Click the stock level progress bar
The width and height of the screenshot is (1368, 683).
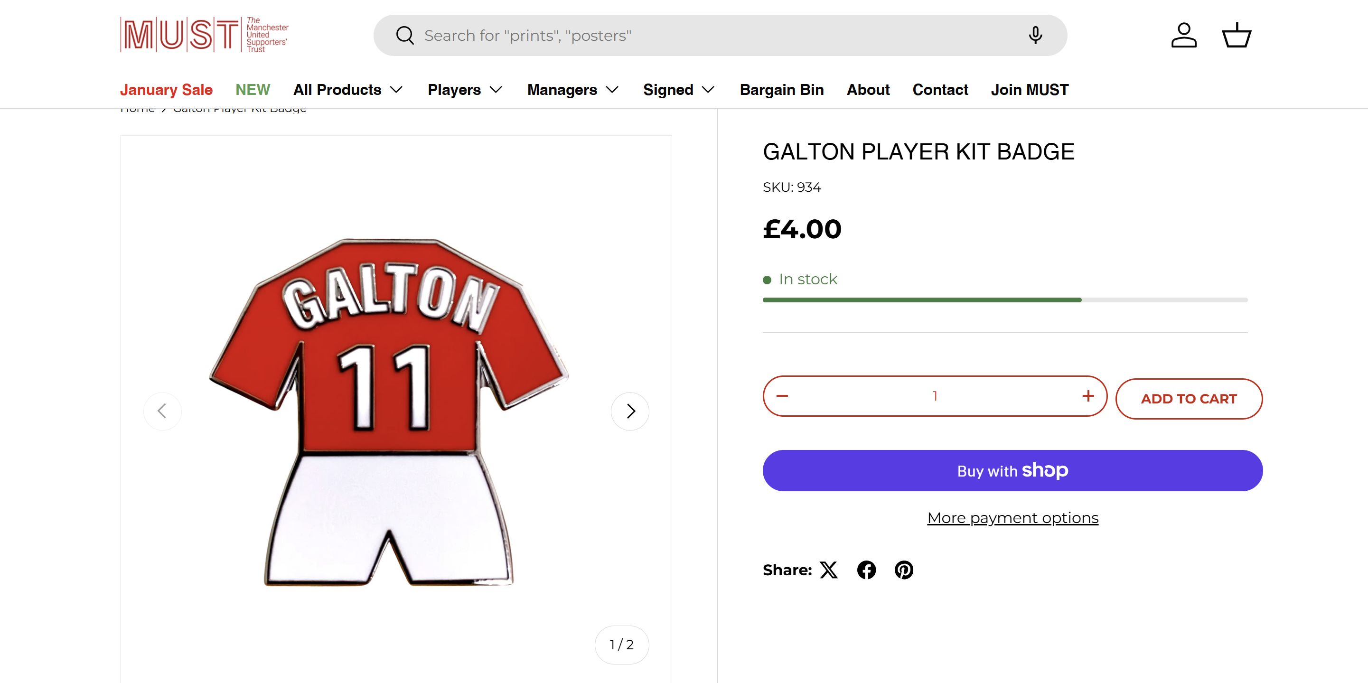(1005, 300)
